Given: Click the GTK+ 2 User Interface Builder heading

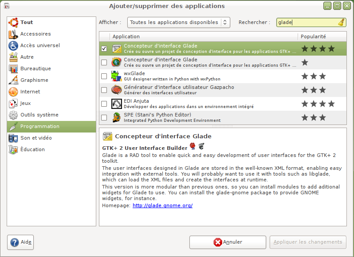Looking at the screenshot, I should point(145,148).
